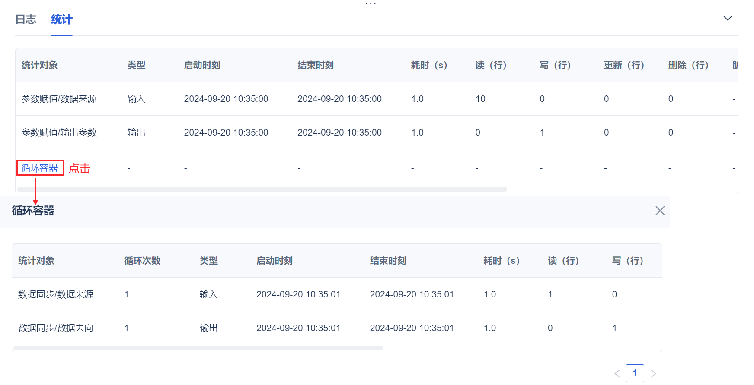Collapse the panel with the chevron arrow
754x385 pixels.
(728, 18)
